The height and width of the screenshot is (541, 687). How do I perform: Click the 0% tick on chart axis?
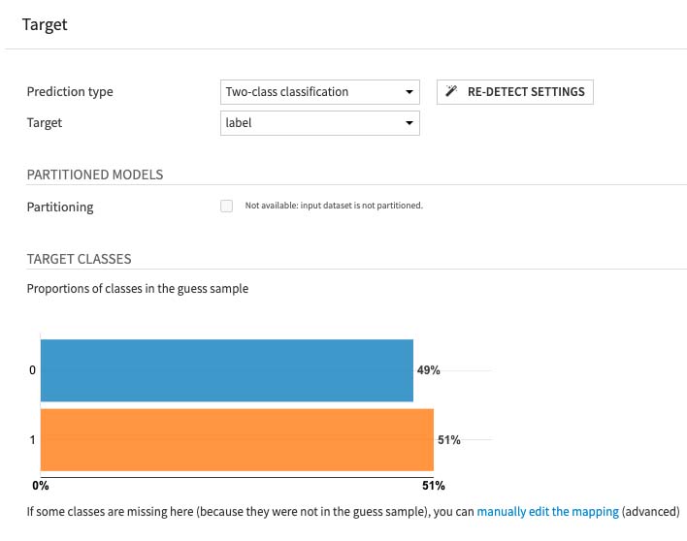[41, 485]
